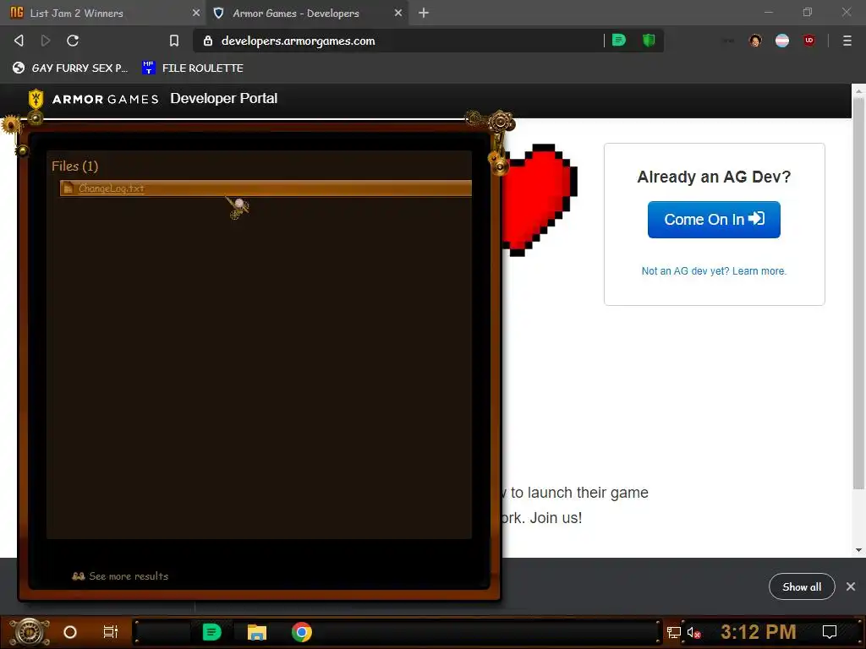Click the scrollbar down arrow
This screenshot has width=866, height=649.
coord(858,549)
